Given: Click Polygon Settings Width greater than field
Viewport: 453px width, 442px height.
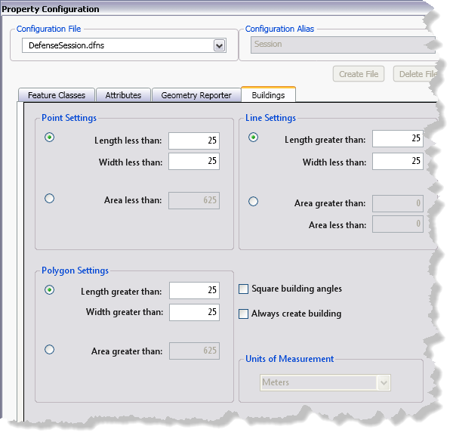Looking at the screenshot, I should 194,312.
